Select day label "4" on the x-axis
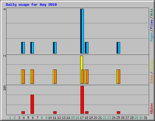This screenshot has width=155, height=121. [24, 118]
